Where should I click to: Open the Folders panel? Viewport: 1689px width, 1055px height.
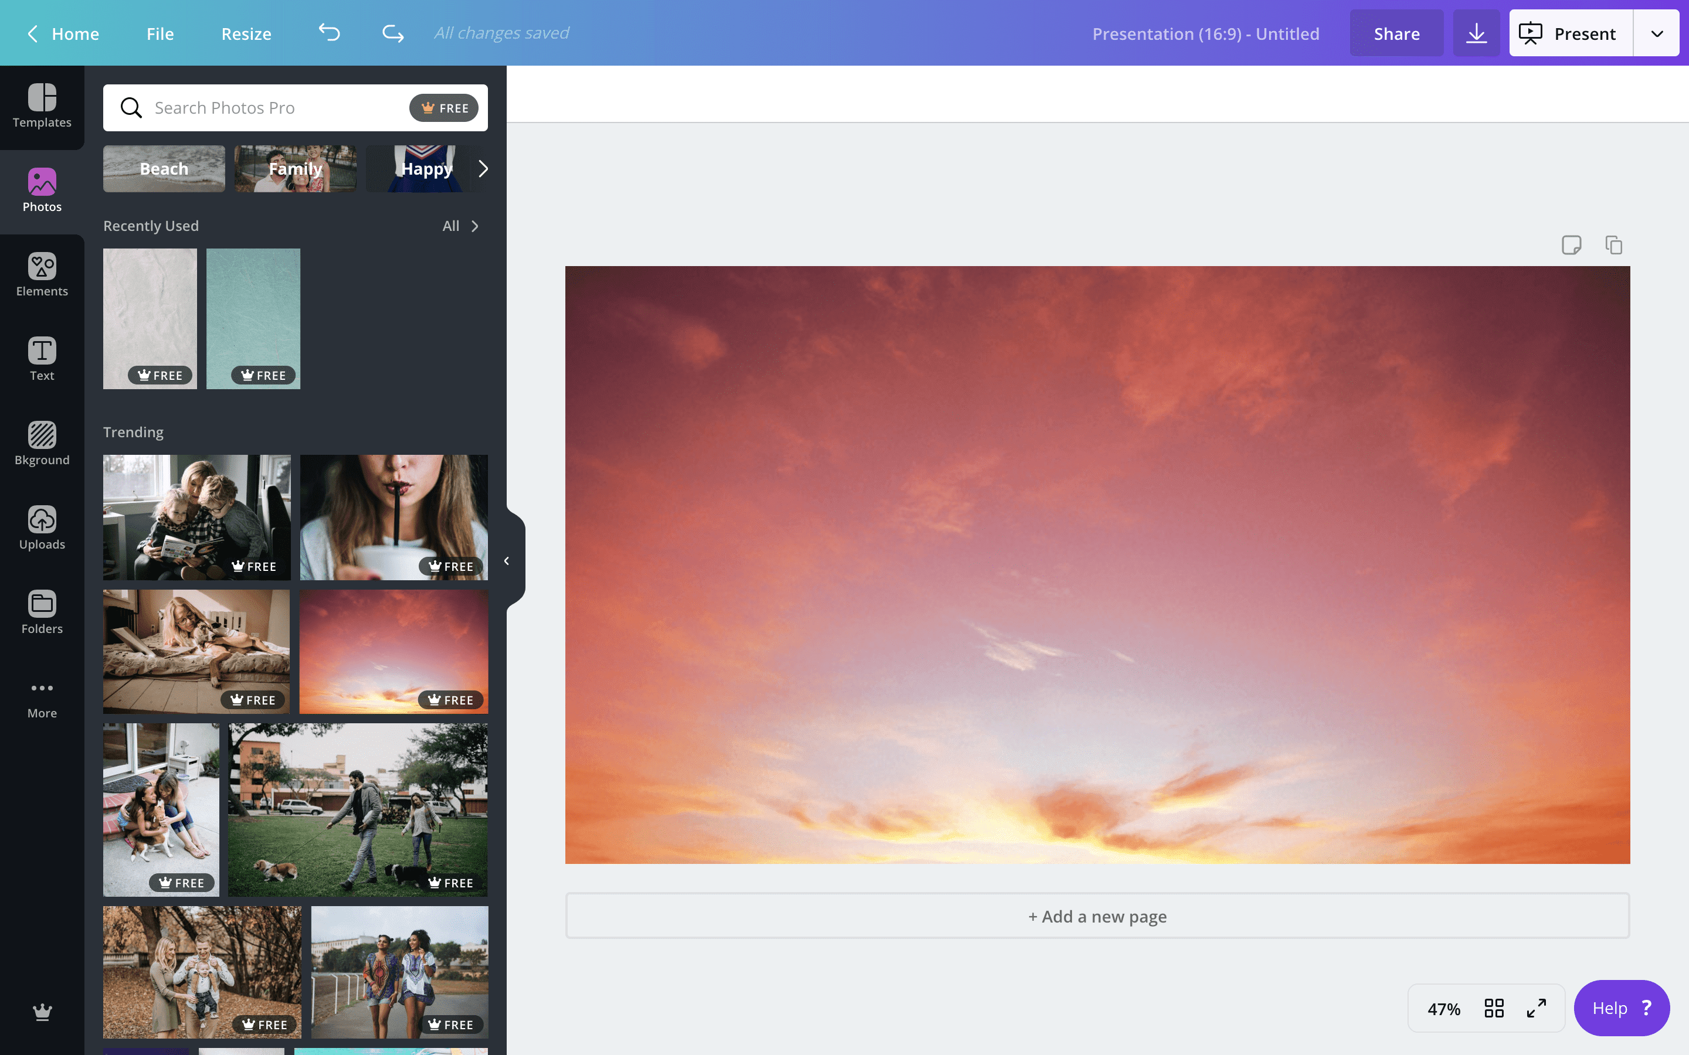tap(42, 612)
